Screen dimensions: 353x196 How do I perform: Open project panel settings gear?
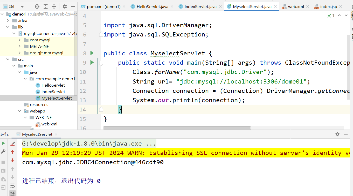(x=65, y=6)
